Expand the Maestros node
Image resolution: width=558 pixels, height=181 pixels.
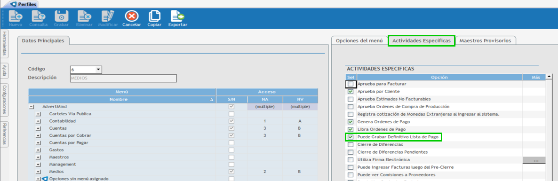[39, 157]
